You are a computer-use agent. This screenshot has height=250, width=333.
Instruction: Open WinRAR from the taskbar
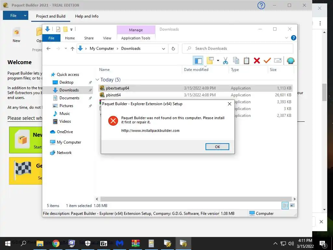(136, 243)
